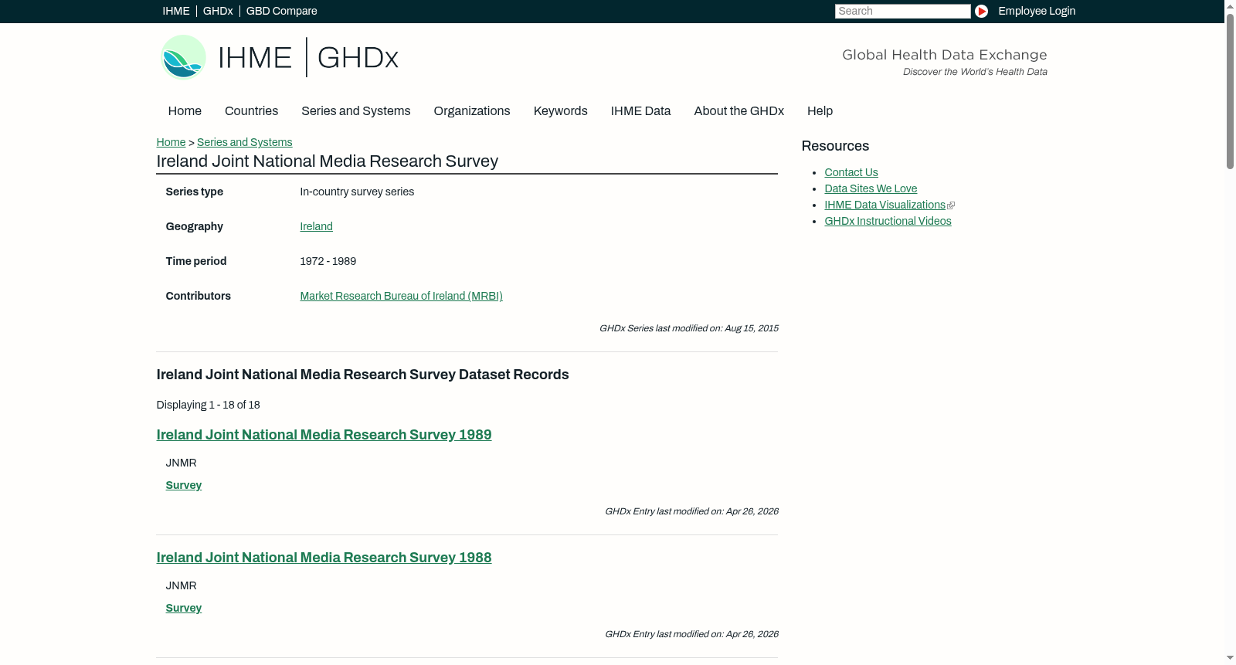Click the vertical page scrollbar thumb
Viewport: 1236px width, 665px height.
(1230, 91)
